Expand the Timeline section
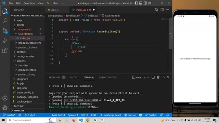The height and width of the screenshot is (123, 219). point(27,111)
